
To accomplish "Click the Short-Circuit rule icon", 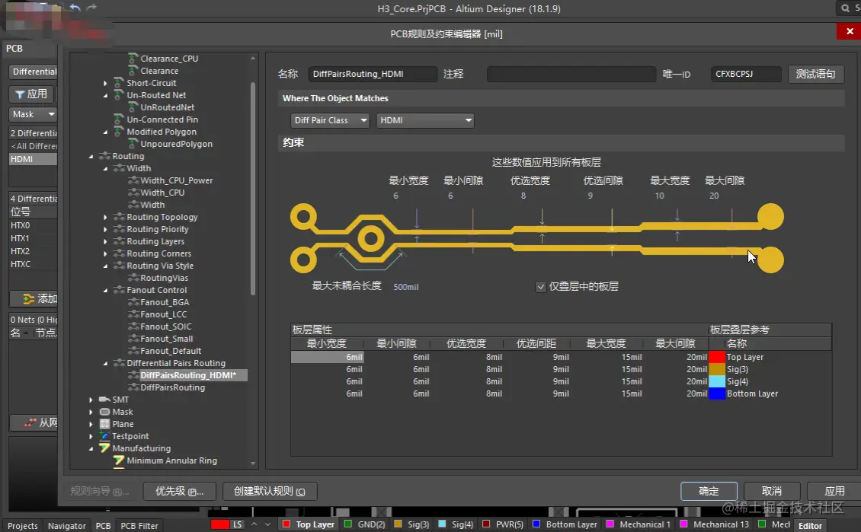I will pyautogui.click(x=119, y=82).
